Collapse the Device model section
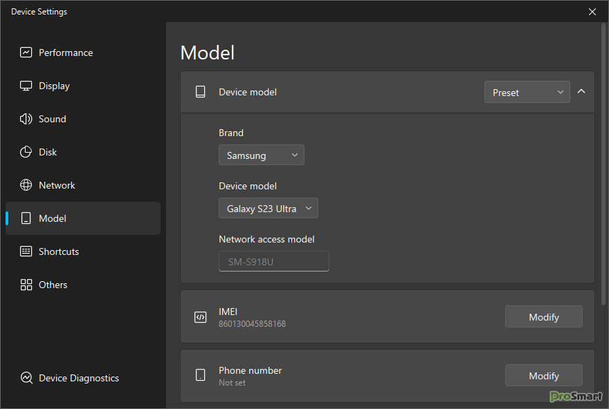609x409 pixels. (x=581, y=91)
